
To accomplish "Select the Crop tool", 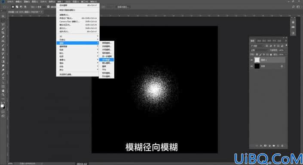I will tap(3, 33).
